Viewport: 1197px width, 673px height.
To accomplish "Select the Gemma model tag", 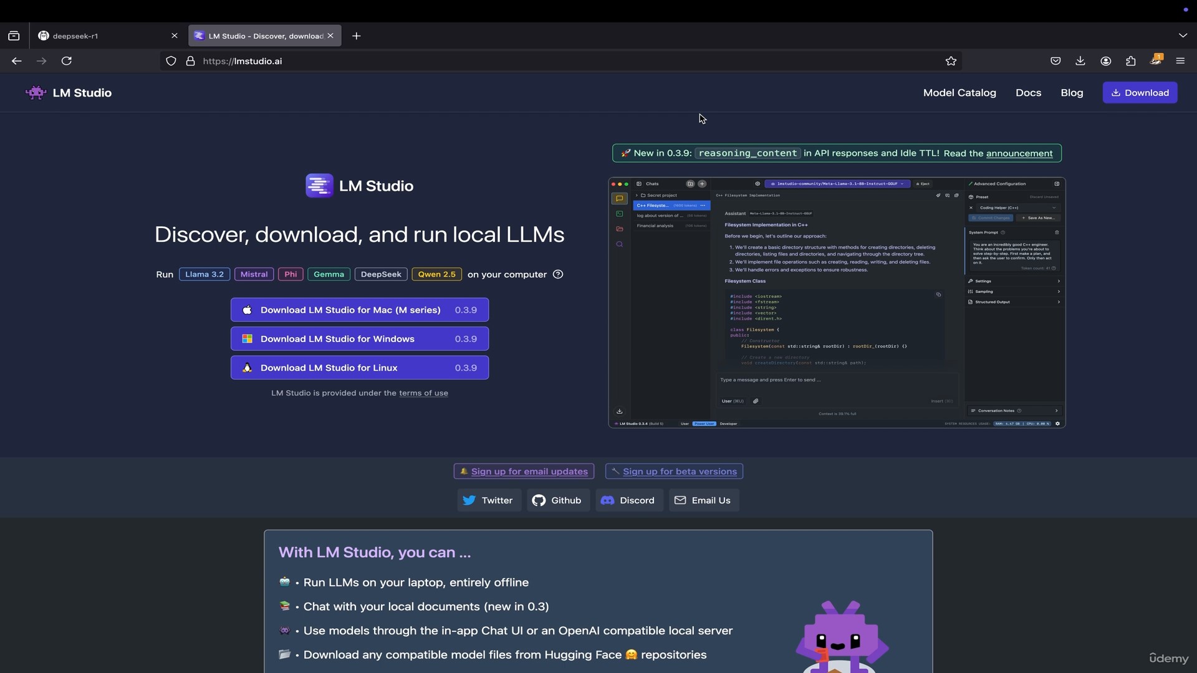I will [x=329, y=274].
